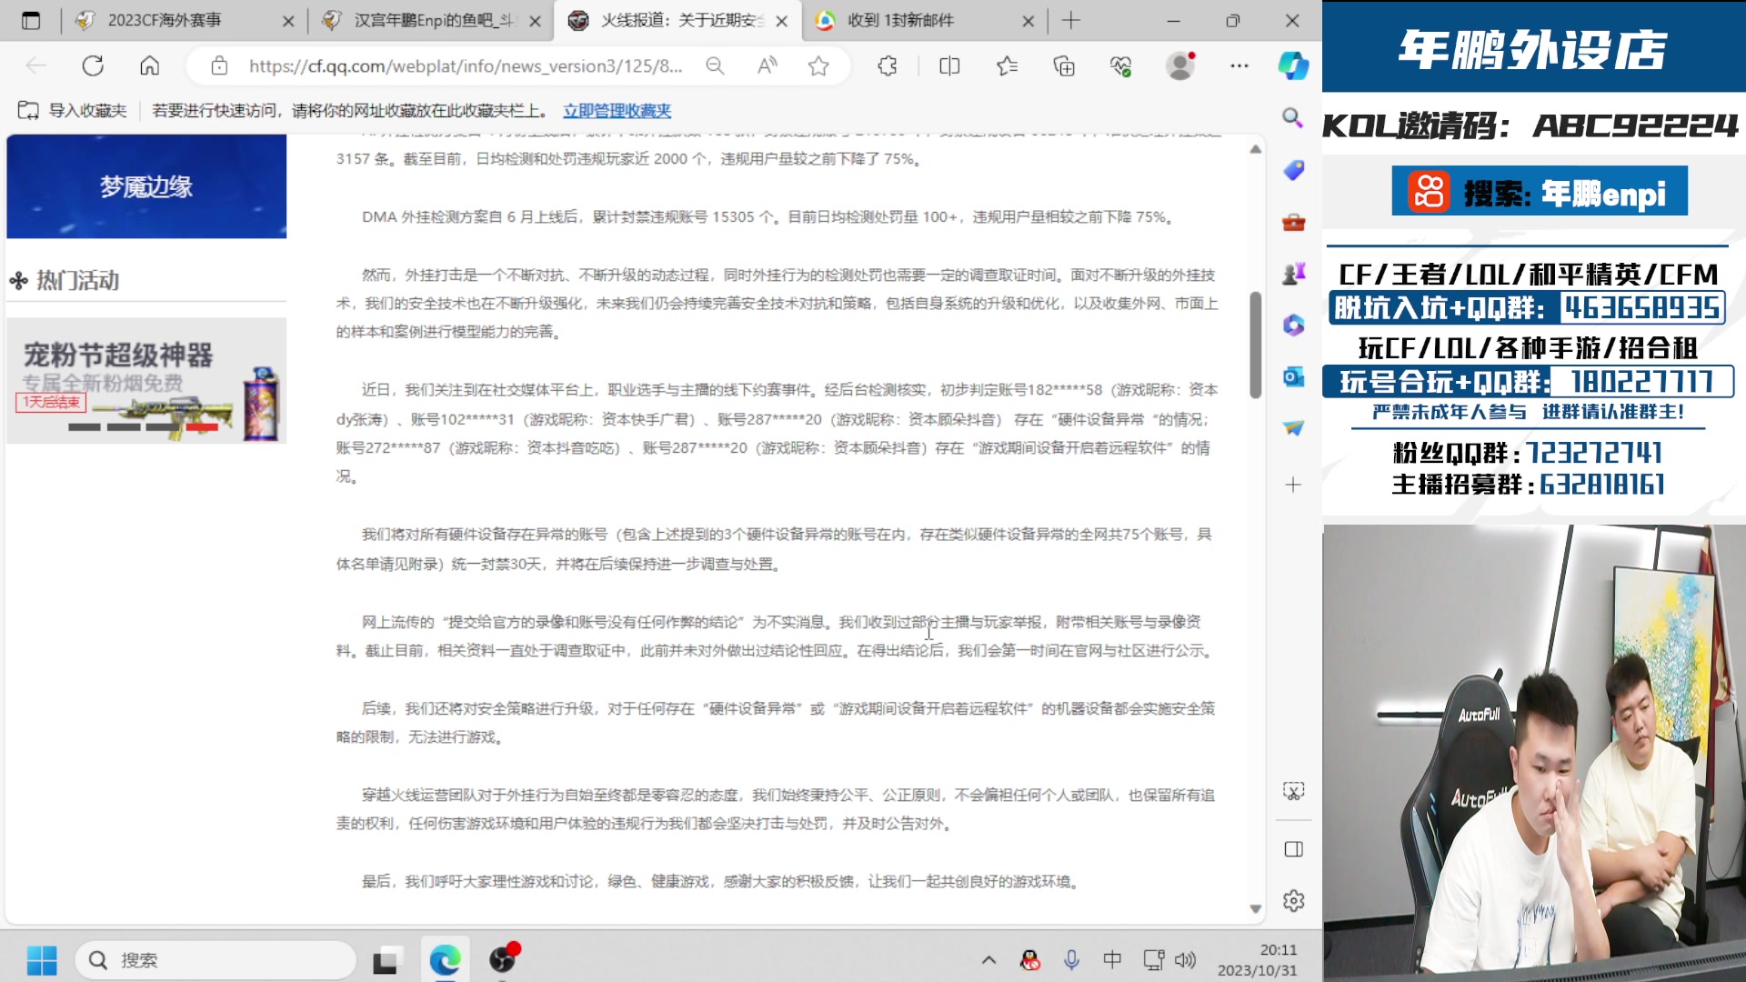Add this page to favorites
Viewport: 1746px width, 982px height.
tap(818, 65)
